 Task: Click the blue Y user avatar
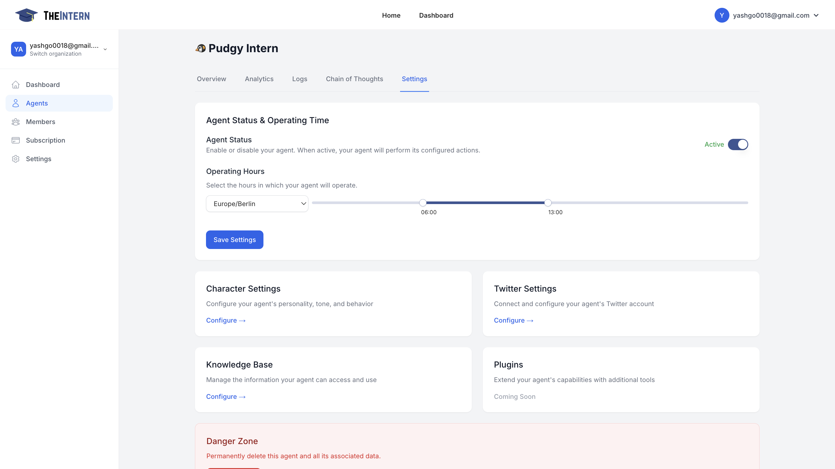point(722,15)
